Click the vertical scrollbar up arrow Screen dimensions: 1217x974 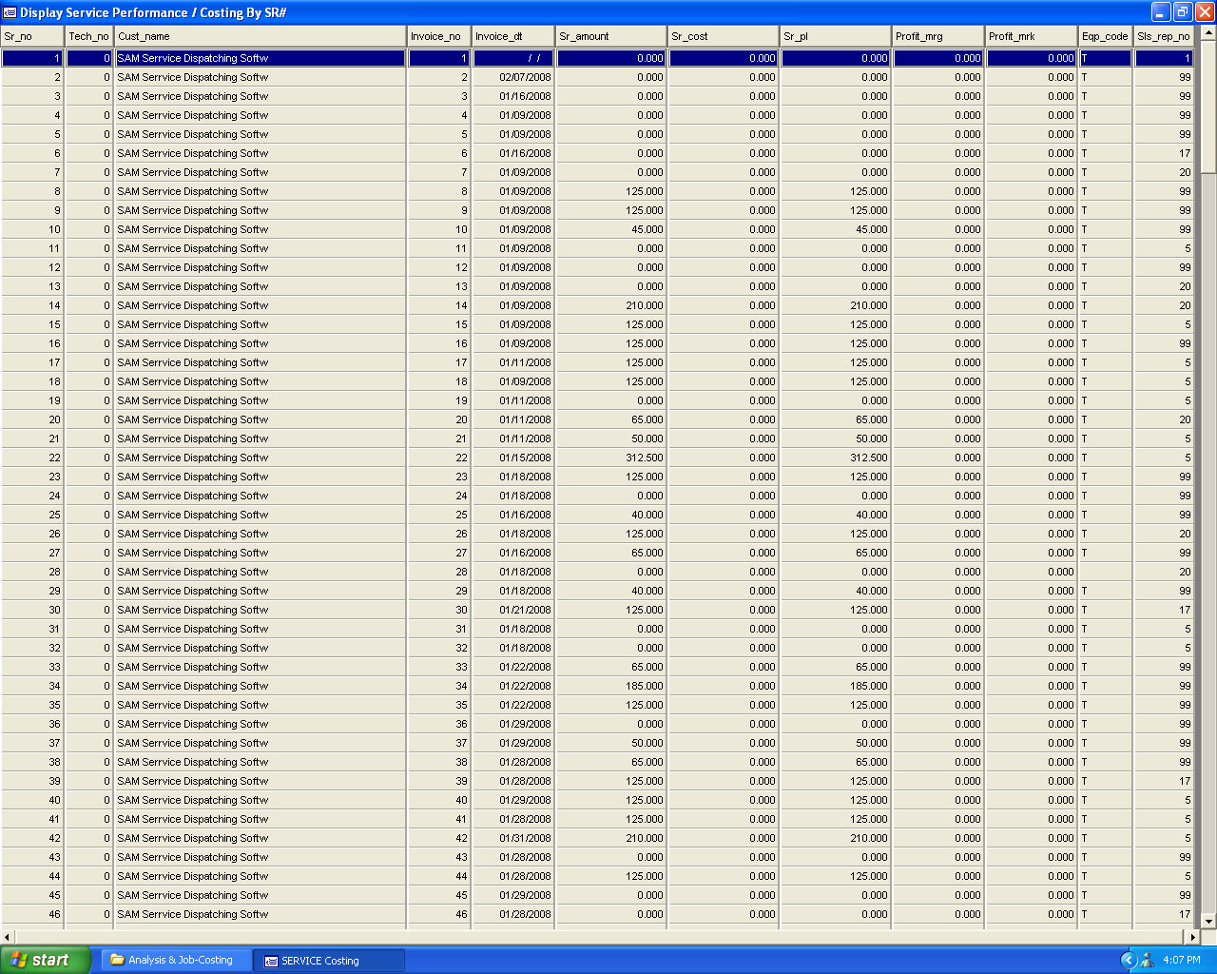coord(1208,34)
